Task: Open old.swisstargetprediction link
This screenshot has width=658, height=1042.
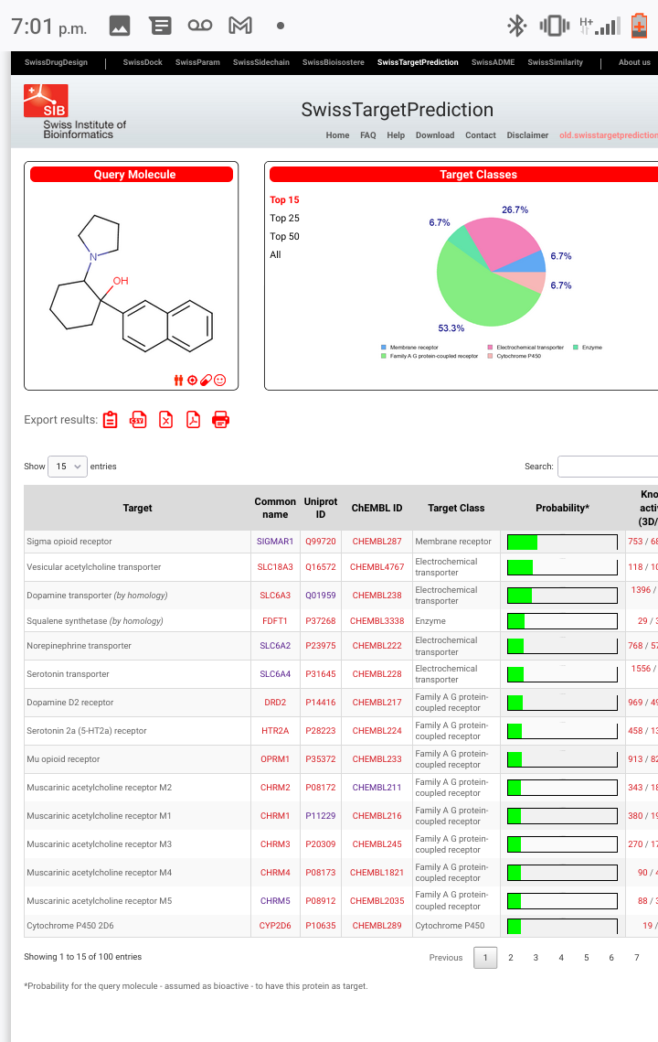Action: point(609,134)
